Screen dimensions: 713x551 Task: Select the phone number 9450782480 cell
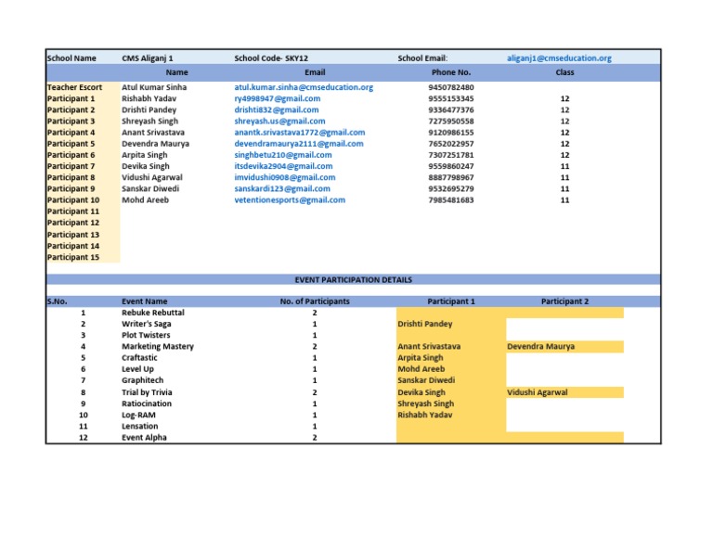(451, 87)
